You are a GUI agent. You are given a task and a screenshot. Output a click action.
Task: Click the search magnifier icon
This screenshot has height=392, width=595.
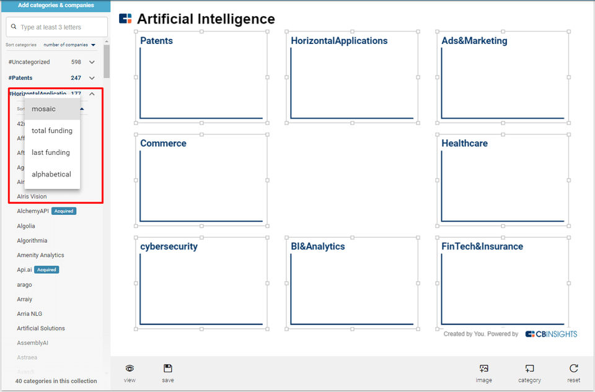tap(14, 27)
